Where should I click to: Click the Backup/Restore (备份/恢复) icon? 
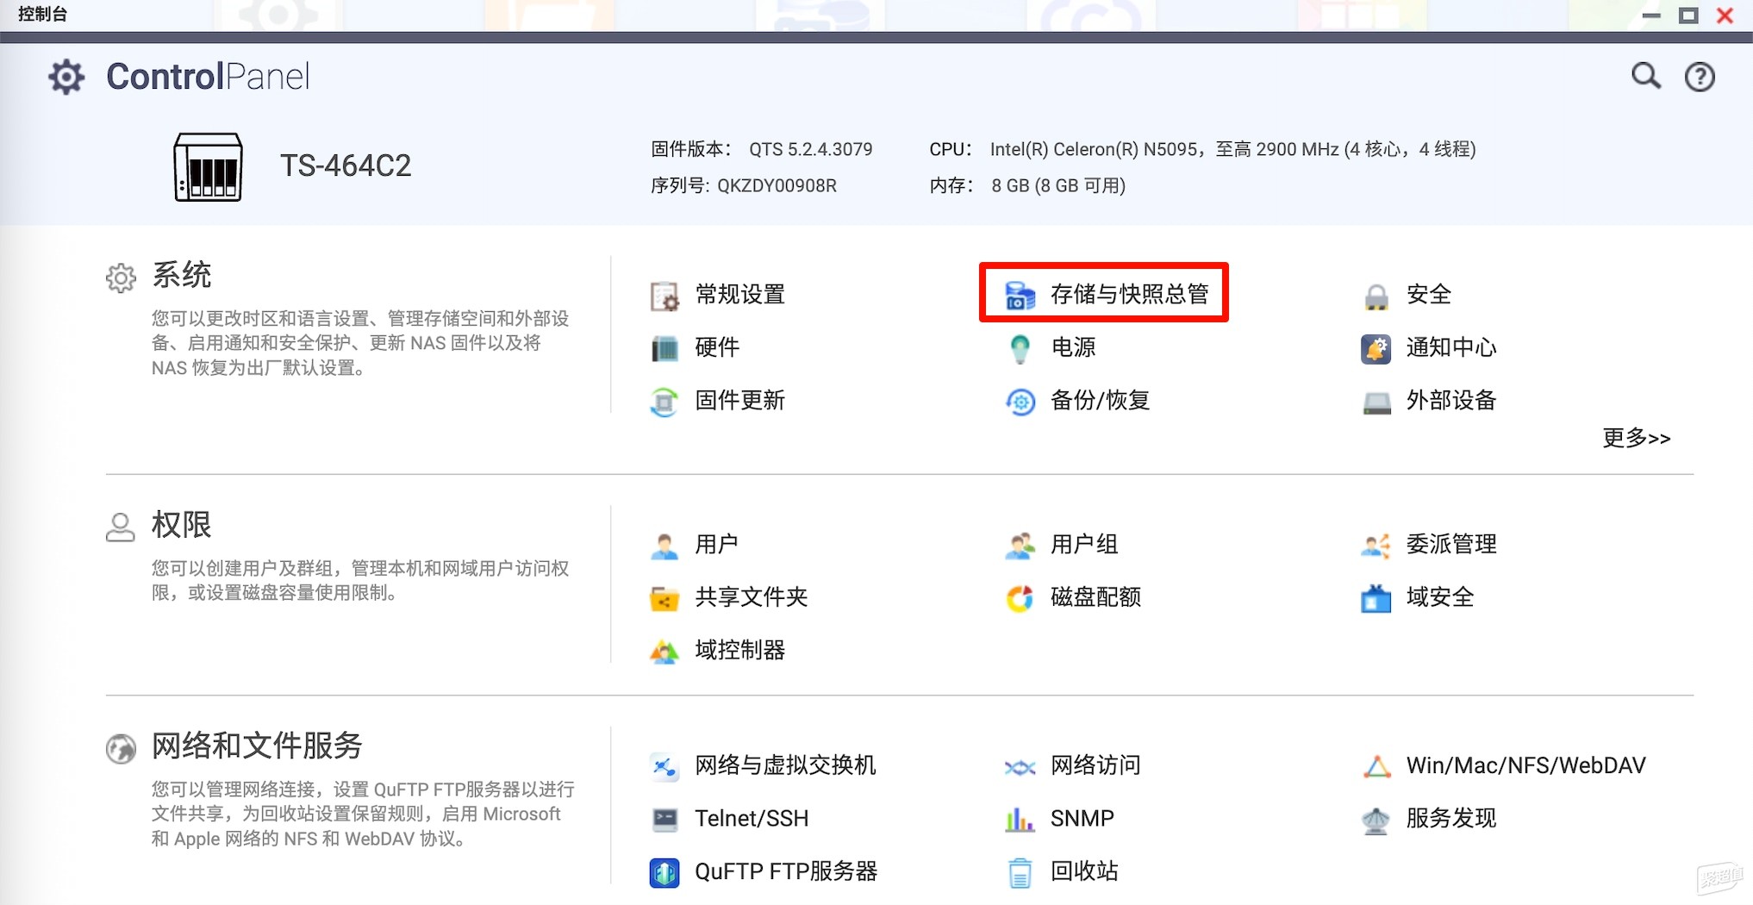[x=1020, y=402]
